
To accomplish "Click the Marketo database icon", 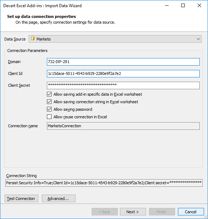I will click(33, 38).
